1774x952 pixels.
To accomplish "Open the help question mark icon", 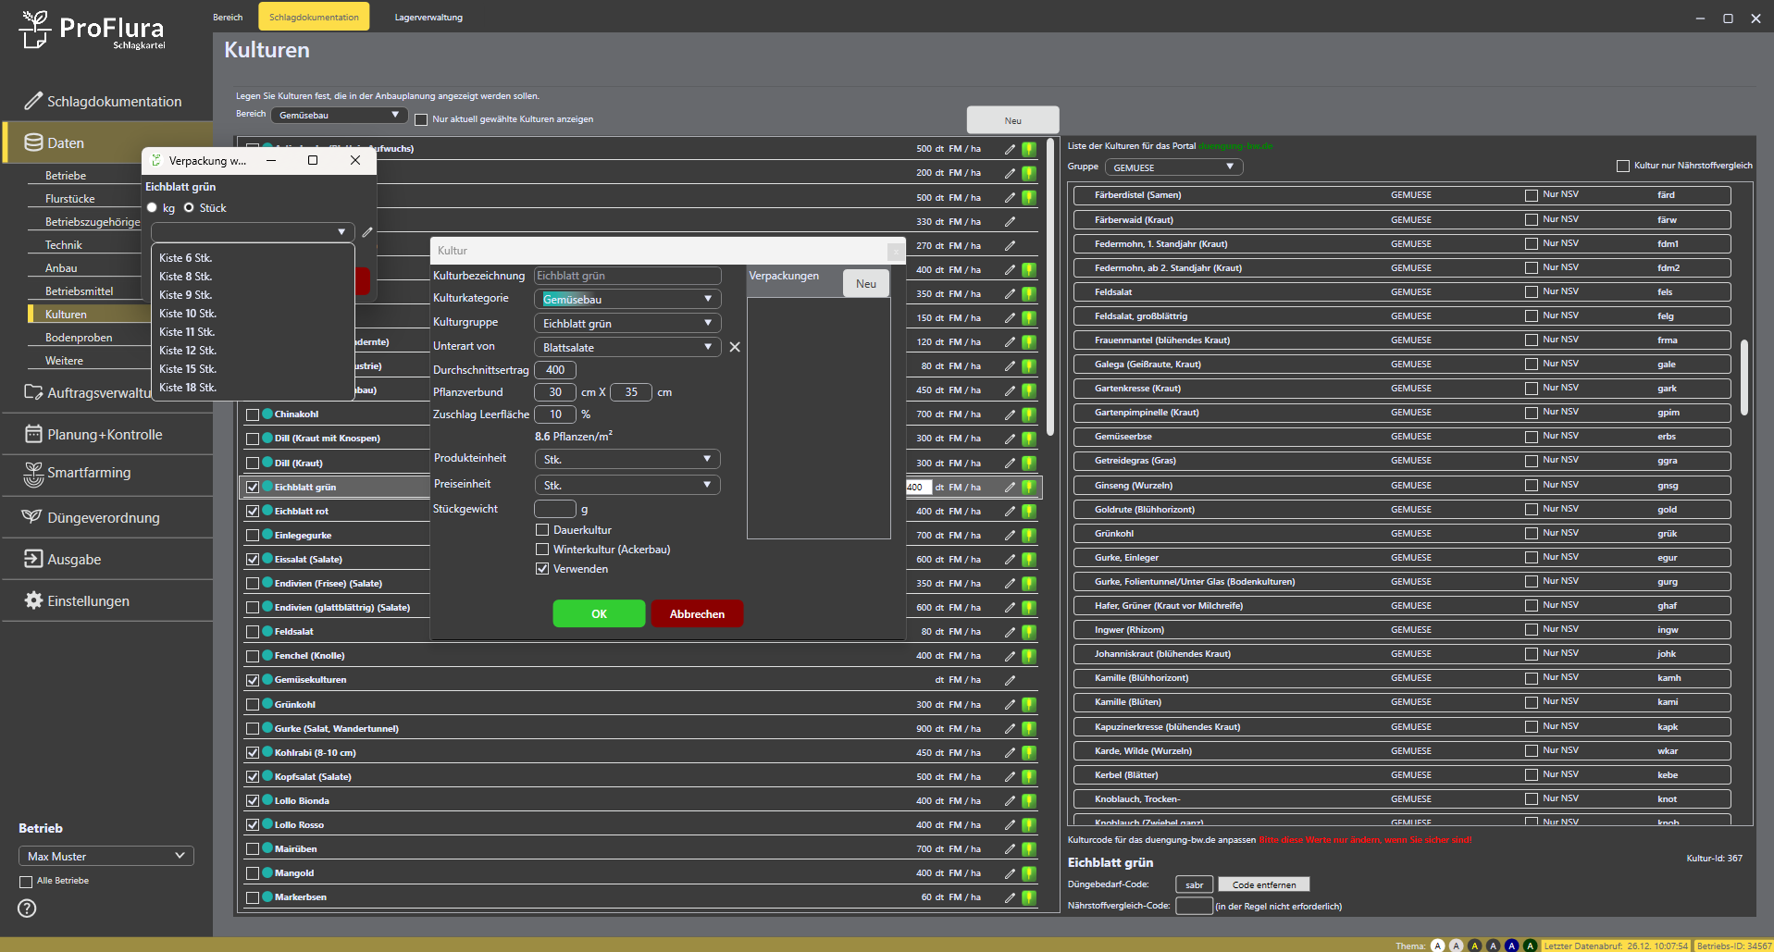I will pos(28,909).
